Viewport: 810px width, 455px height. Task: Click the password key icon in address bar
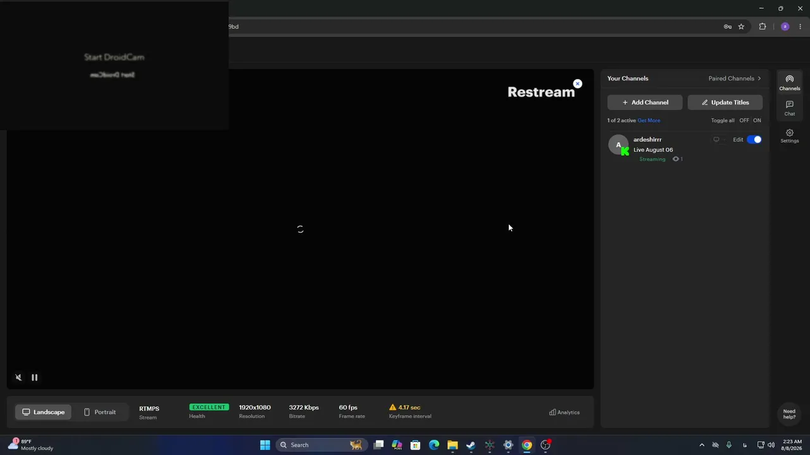pos(728,27)
